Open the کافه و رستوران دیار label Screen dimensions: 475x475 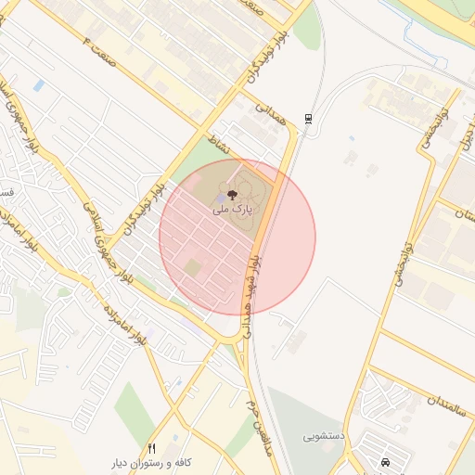click(x=151, y=463)
